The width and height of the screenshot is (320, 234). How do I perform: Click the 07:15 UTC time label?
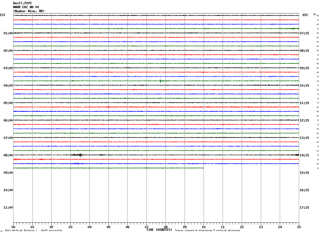pos(304,33)
